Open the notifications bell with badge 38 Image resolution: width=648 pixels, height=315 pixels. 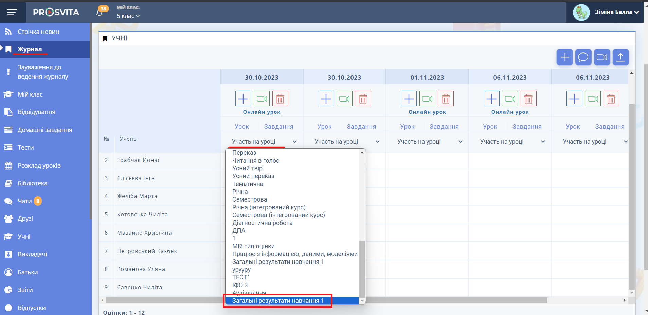(x=100, y=13)
